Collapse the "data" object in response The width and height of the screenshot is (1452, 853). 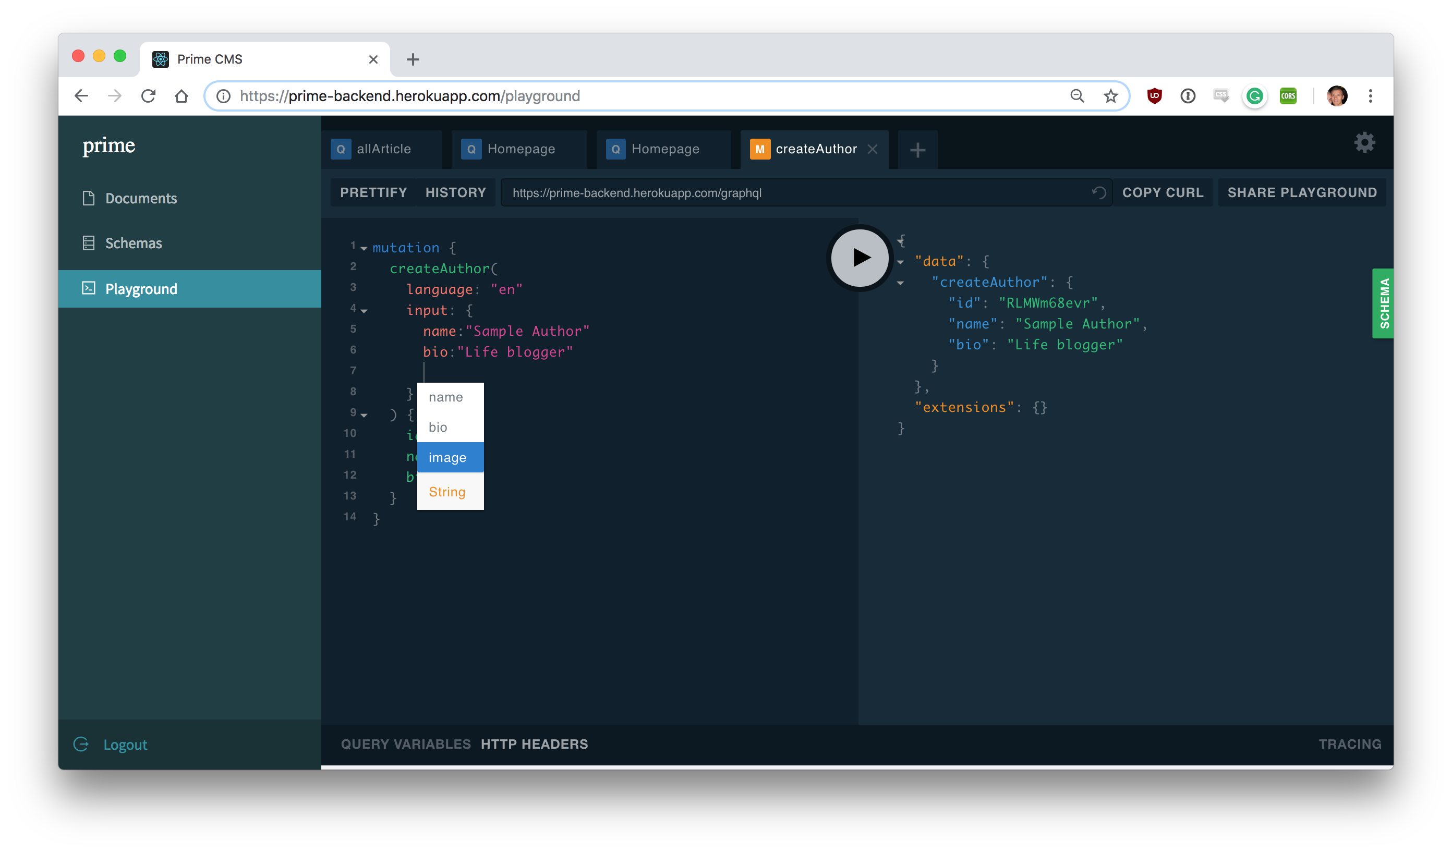901,262
